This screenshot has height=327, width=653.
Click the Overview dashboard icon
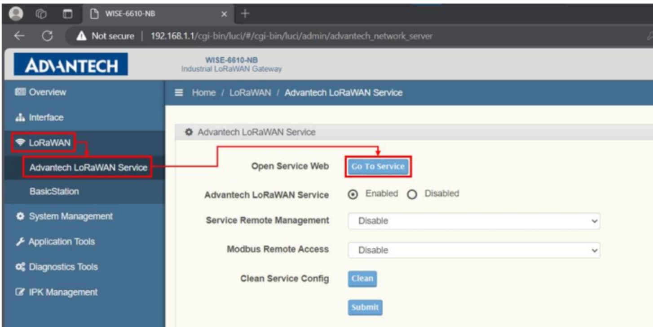coord(21,92)
